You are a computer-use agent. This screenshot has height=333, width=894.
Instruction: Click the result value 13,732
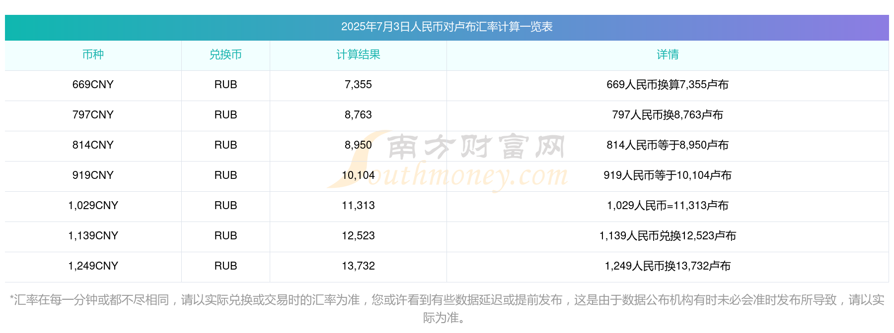[358, 266]
